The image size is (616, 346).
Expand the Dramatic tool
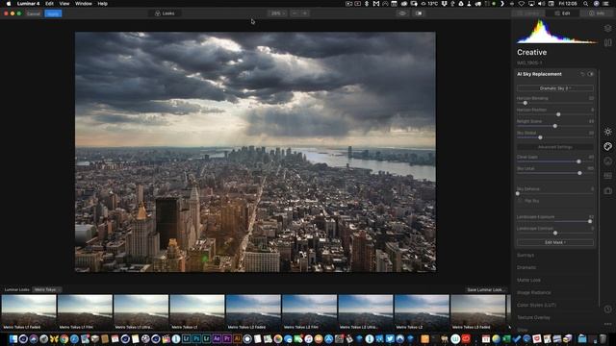526,267
